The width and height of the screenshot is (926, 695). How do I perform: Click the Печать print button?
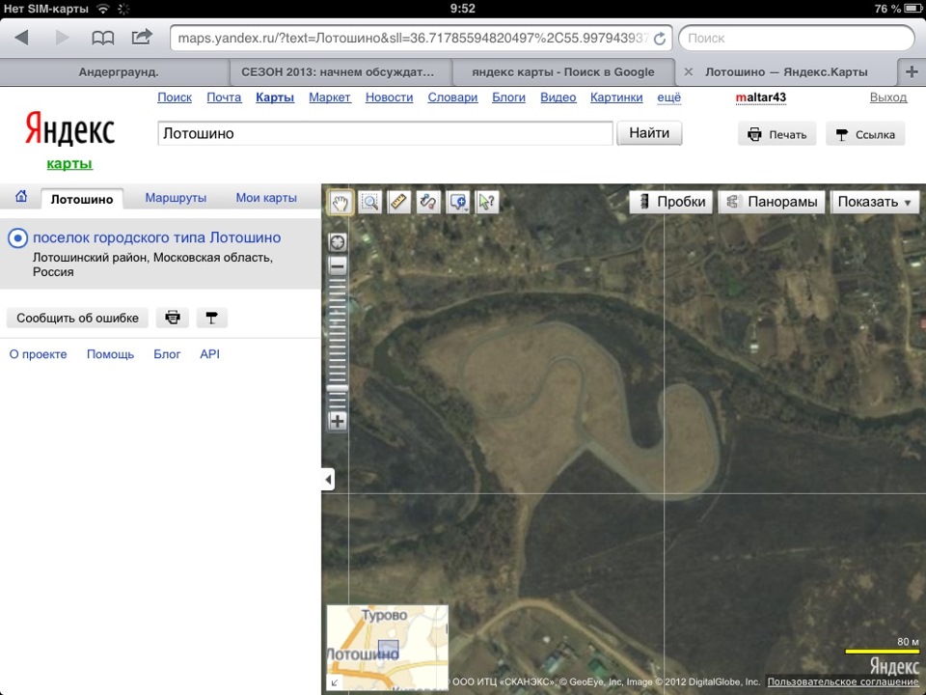pos(777,135)
